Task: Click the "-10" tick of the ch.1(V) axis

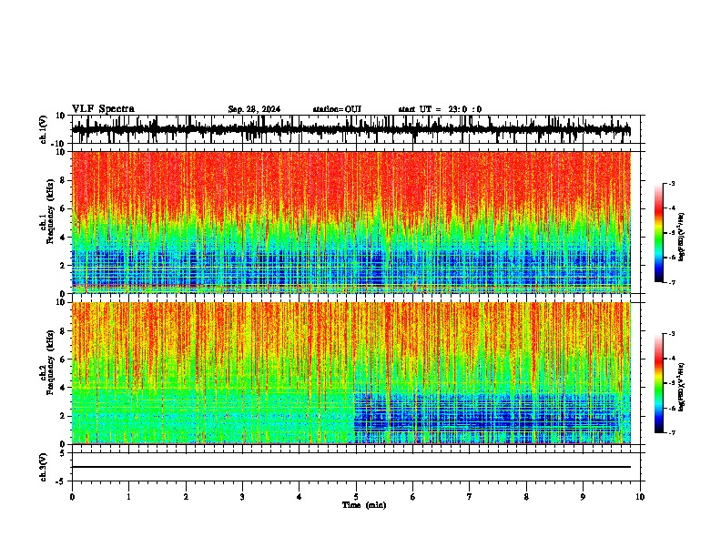Action: point(58,144)
